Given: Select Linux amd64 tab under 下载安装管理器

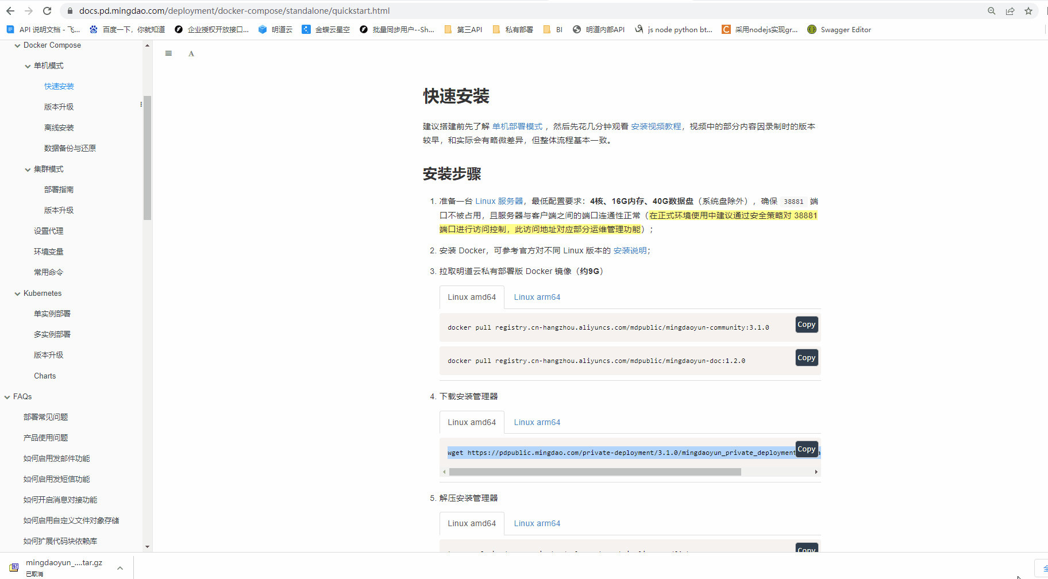Looking at the screenshot, I should (x=472, y=422).
